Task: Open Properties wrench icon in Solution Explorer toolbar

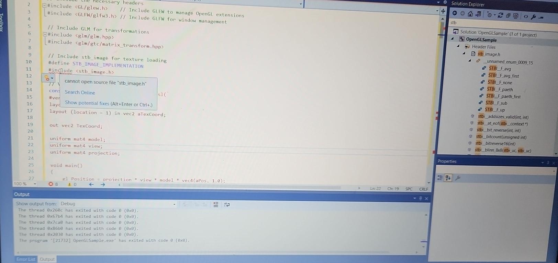Action: [x=533, y=16]
